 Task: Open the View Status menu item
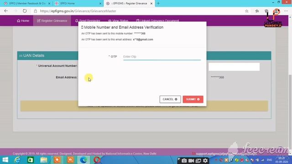coord(118,20)
